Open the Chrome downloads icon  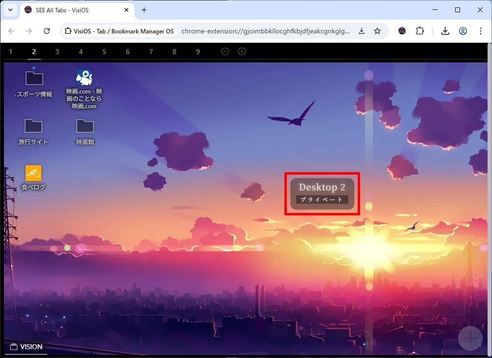[x=445, y=31]
